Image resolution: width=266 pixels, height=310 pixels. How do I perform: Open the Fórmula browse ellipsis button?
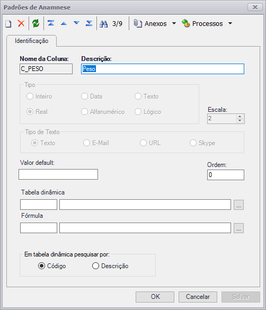(239, 228)
